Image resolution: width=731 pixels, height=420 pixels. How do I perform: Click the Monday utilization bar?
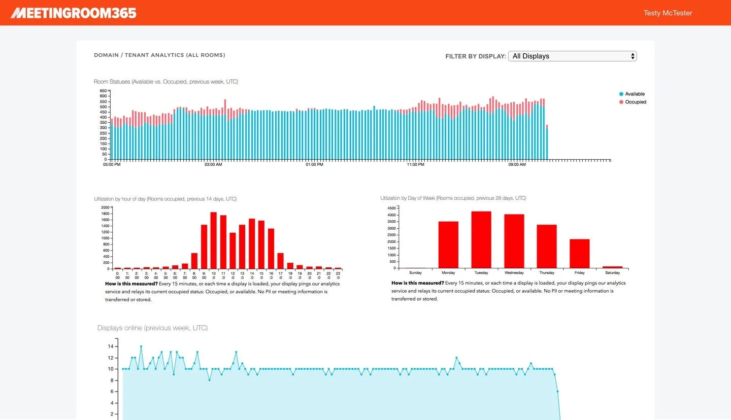pos(448,245)
